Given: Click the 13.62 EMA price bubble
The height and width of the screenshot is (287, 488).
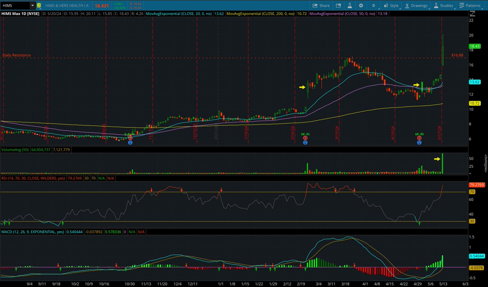Looking at the screenshot, I should point(475,82).
